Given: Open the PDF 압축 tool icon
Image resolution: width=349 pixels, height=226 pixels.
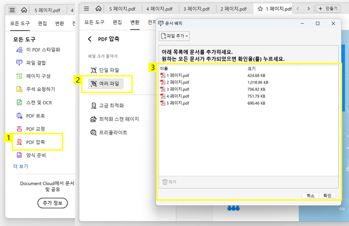Looking at the screenshot, I should coord(20,142).
